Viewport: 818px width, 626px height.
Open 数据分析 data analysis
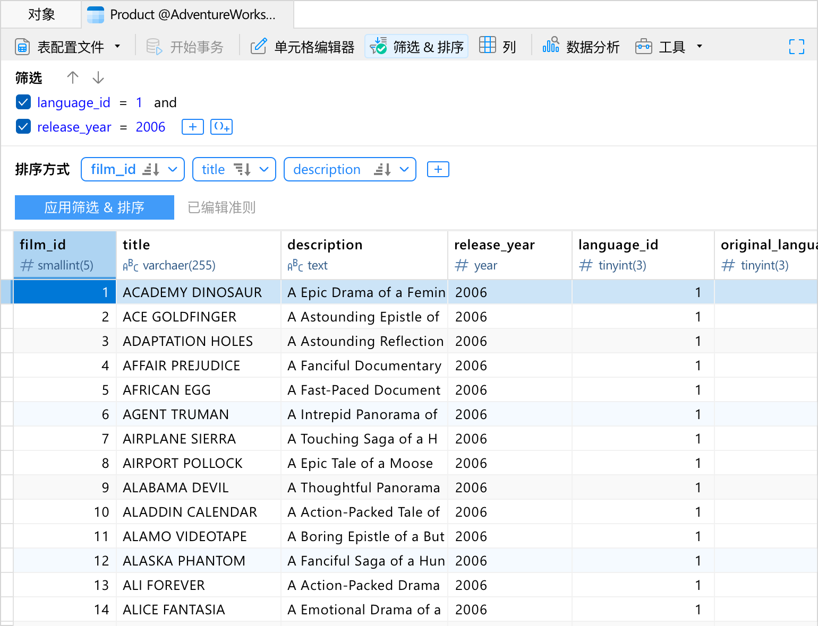click(581, 47)
